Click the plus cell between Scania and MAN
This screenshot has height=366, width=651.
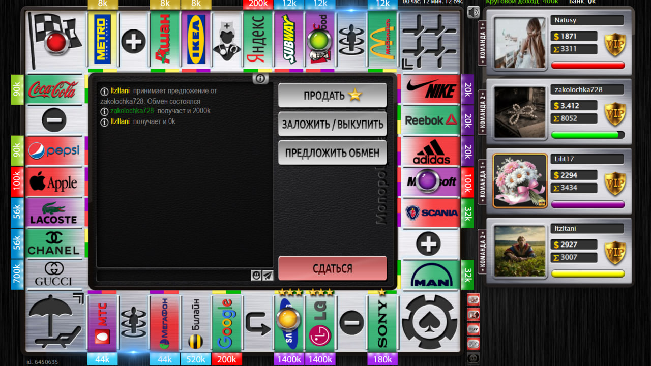pos(431,244)
